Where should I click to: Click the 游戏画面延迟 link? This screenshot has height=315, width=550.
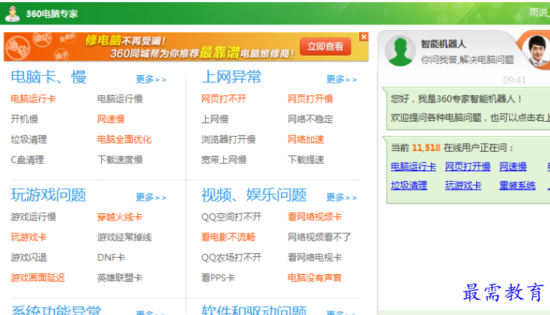coord(38,278)
